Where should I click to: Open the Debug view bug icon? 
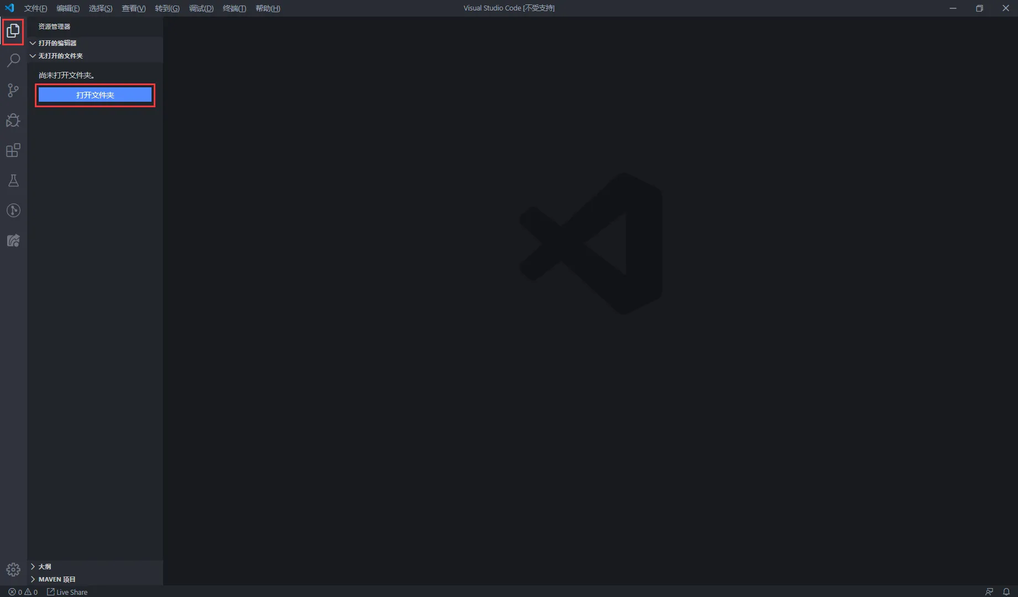[13, 120]
